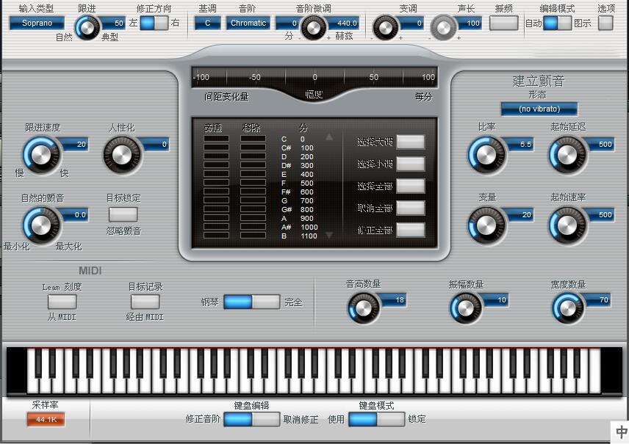Viewport: 629px width, 444px height.
Task: Click the throat length value 100
Action: coord(470,23)
